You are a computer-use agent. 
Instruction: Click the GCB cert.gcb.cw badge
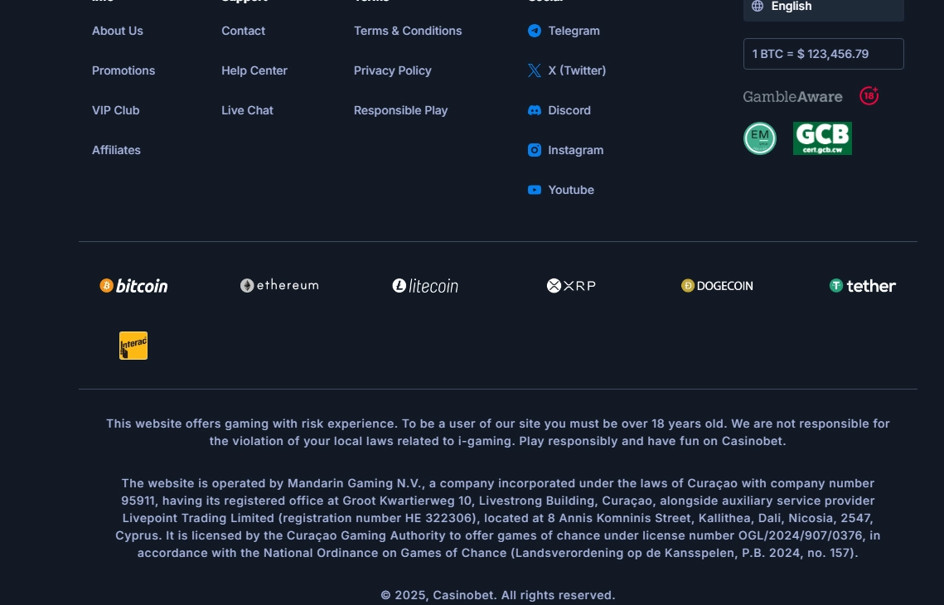[x=822, y=138]
